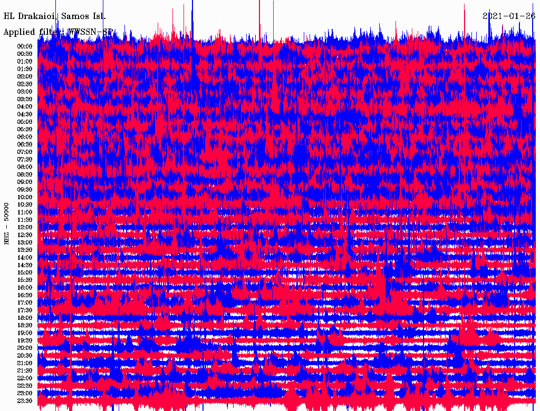Viewport: 540px width, 411px height.
Task: Choose the 22:30 time row label
Action: (x=25, y=386)
